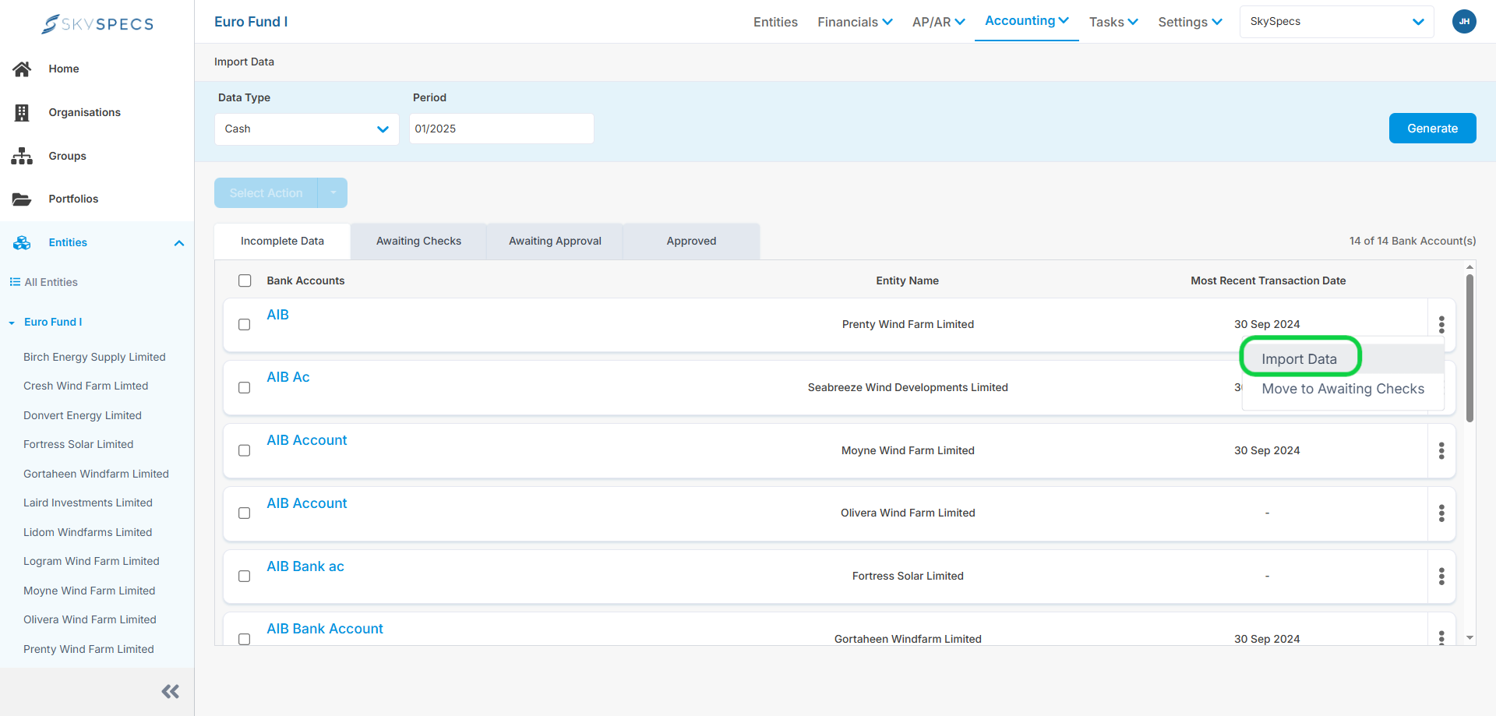
Task: Click the Groups hierarchy icon
Action: click(22, 156)
